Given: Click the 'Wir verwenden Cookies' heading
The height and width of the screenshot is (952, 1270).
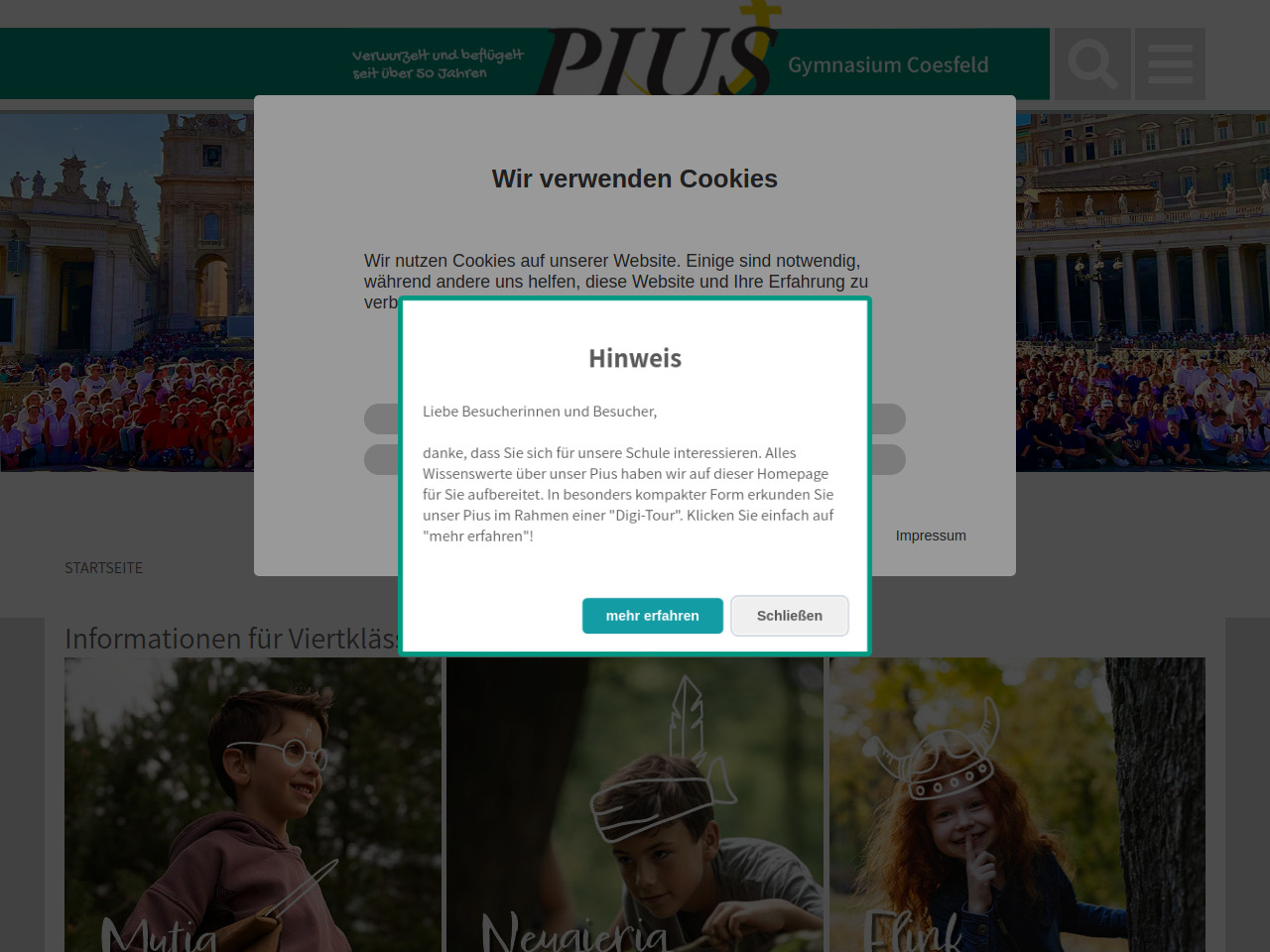Looking at the screenshot, I should click(x=635, y=178).
